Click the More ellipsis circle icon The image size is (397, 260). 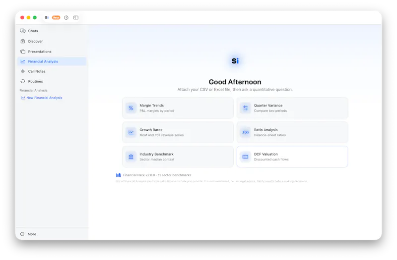[x=22, y=234]
